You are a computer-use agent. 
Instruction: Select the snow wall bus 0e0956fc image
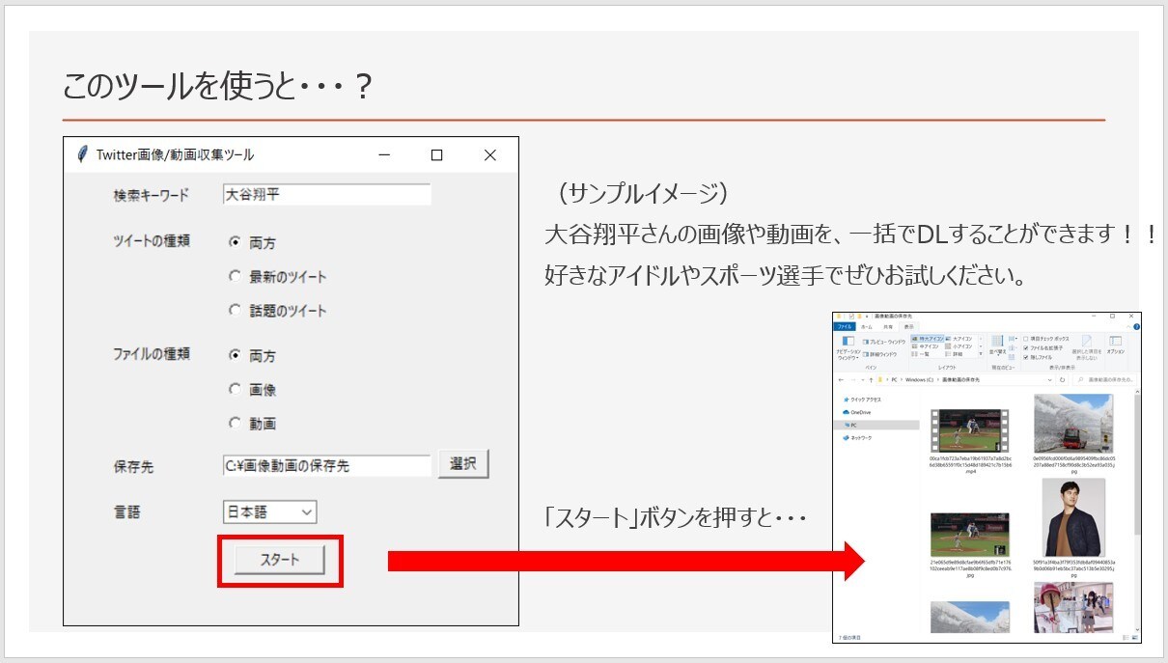pyautogui.click(x=1072, y=423)
